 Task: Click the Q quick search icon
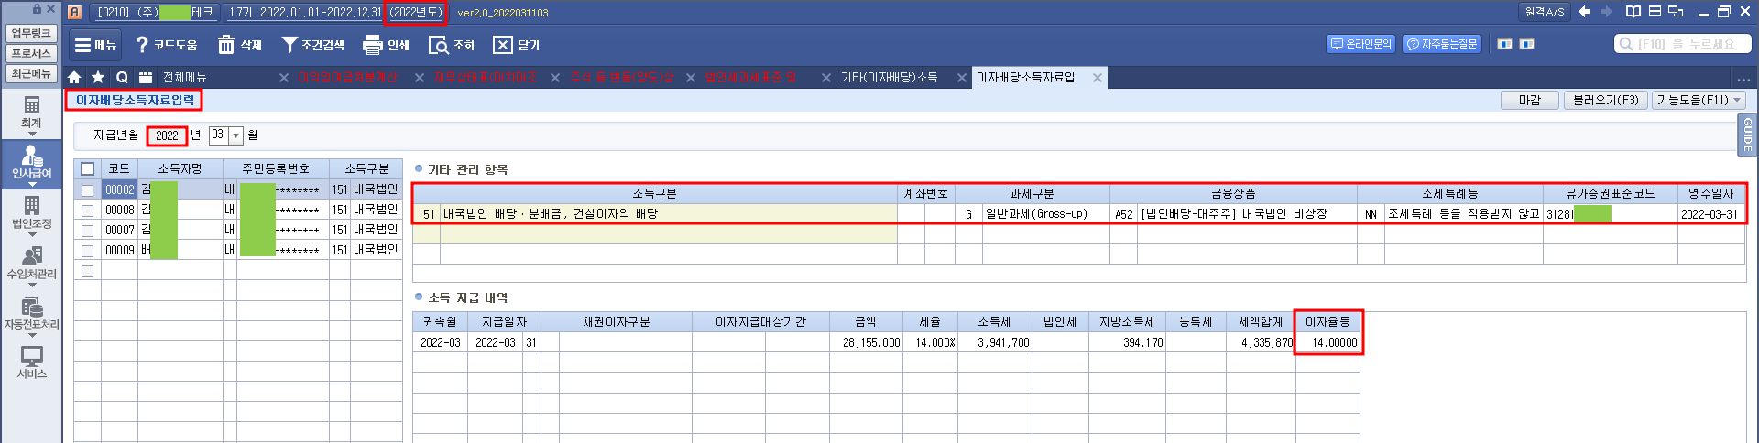pyautogui.click(x=122, y=78)
